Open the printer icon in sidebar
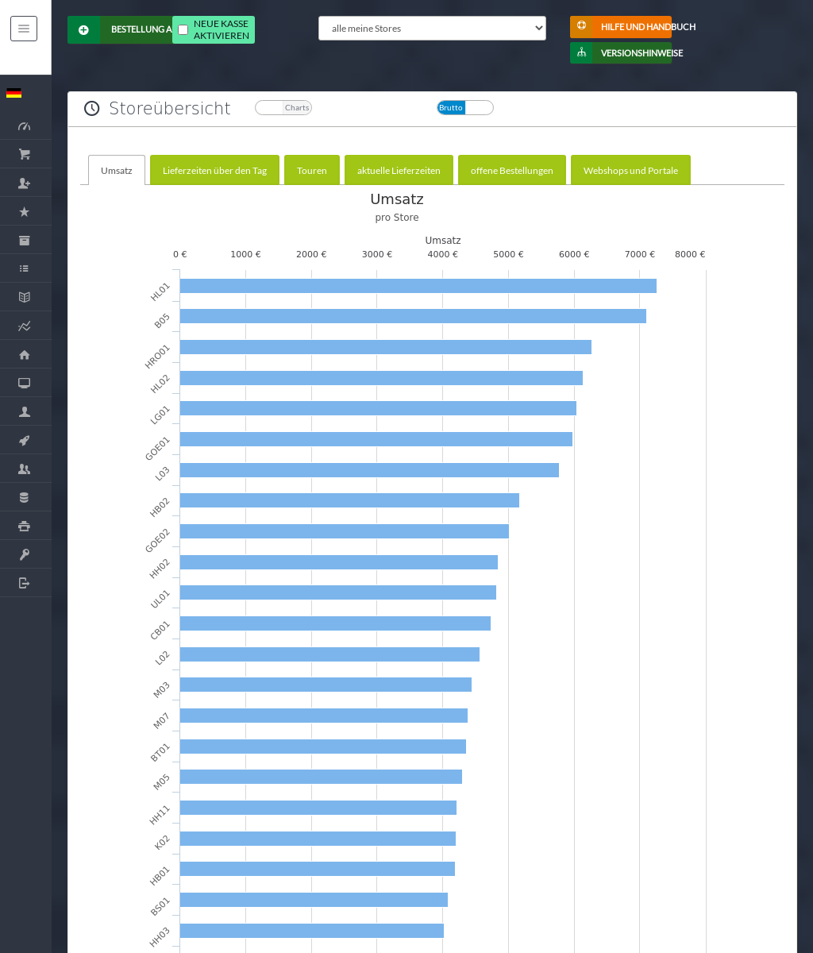Image resolution: width=813 pixels, height=953 pixels. tap(25, 526)
